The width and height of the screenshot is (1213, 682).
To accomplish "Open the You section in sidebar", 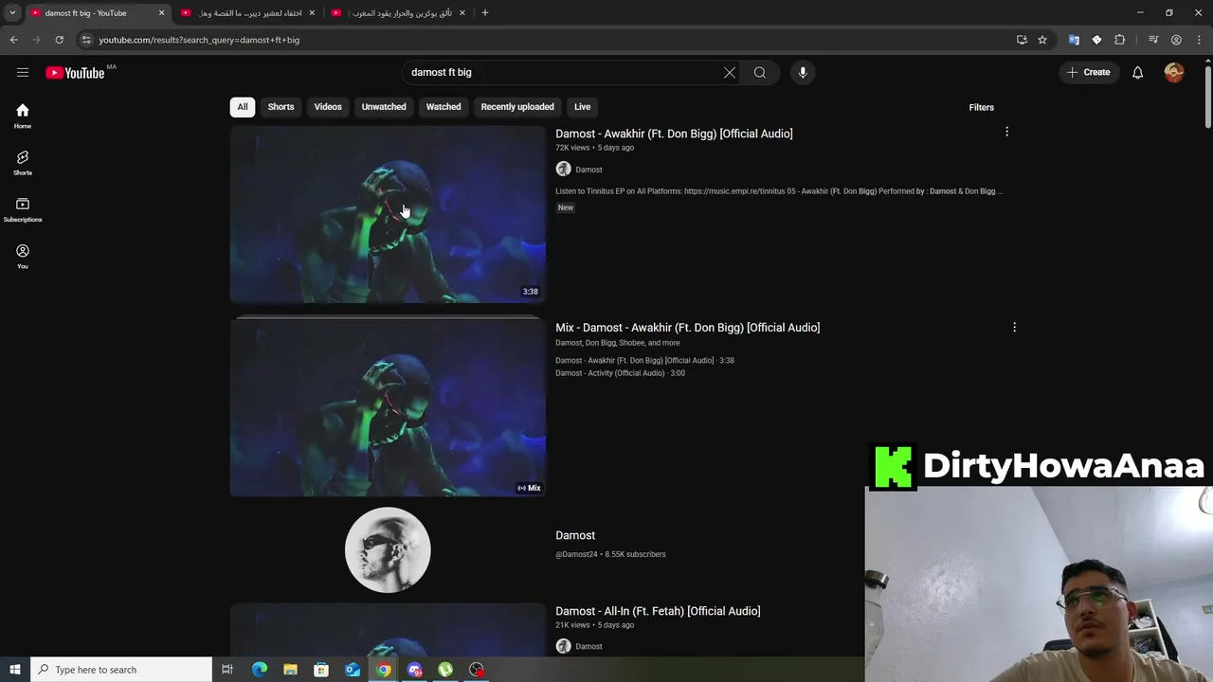I will (23, 257).
